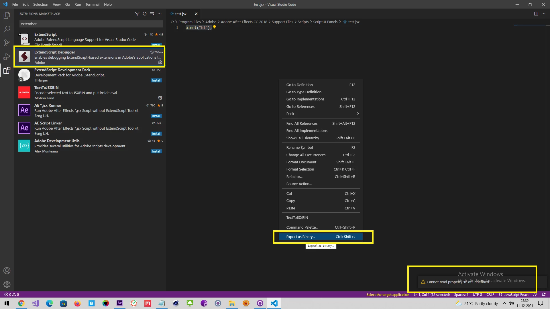Screen dimensions: 550x309
Task: Open the Run and Debug view
Action: 7,57
